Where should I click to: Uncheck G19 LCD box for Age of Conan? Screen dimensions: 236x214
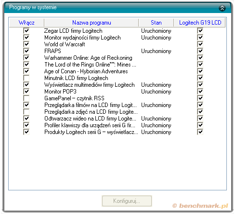point(200,71)
